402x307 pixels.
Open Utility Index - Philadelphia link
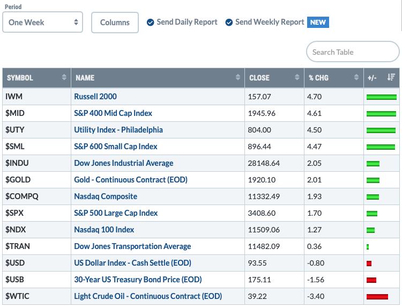coord(118,130)
